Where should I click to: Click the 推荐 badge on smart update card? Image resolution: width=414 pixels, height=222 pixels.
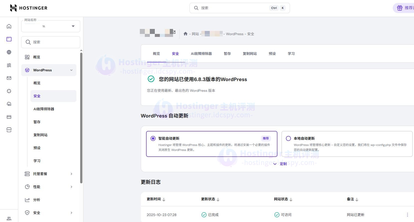tap(266, 138)
